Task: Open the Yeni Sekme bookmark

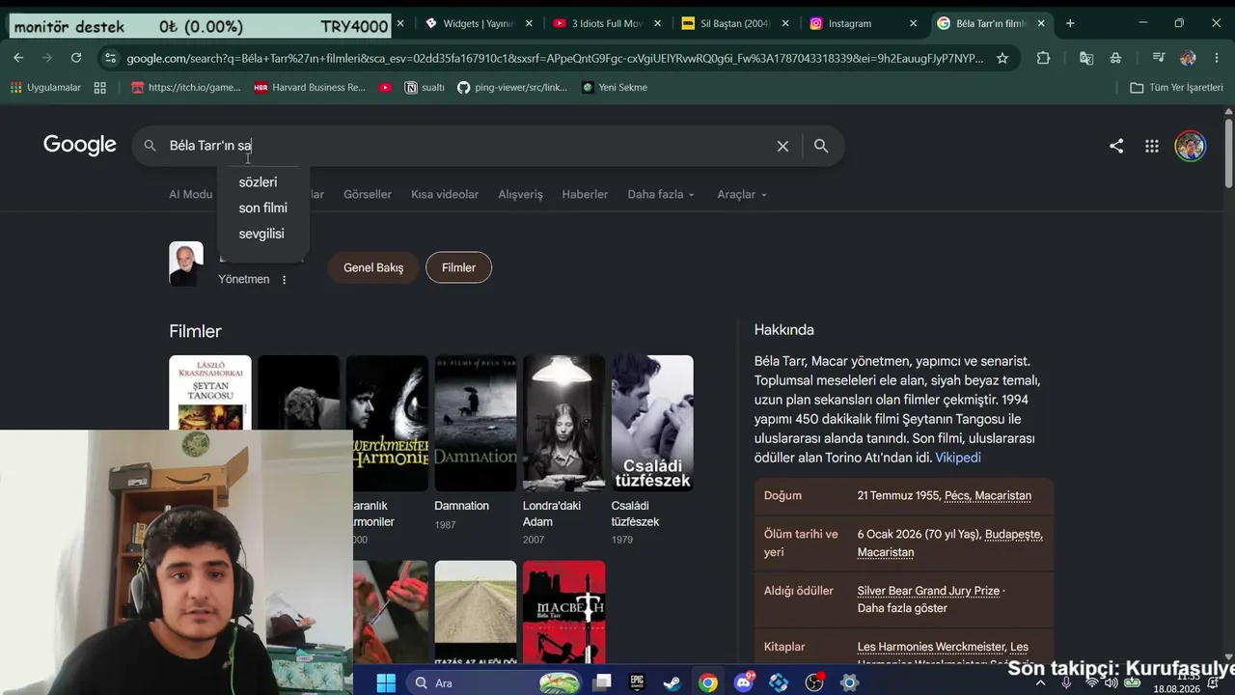Action: pyautogui.click(x=615, y=87)
